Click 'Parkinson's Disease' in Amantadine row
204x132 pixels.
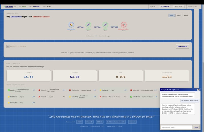(x=148, y=97)
